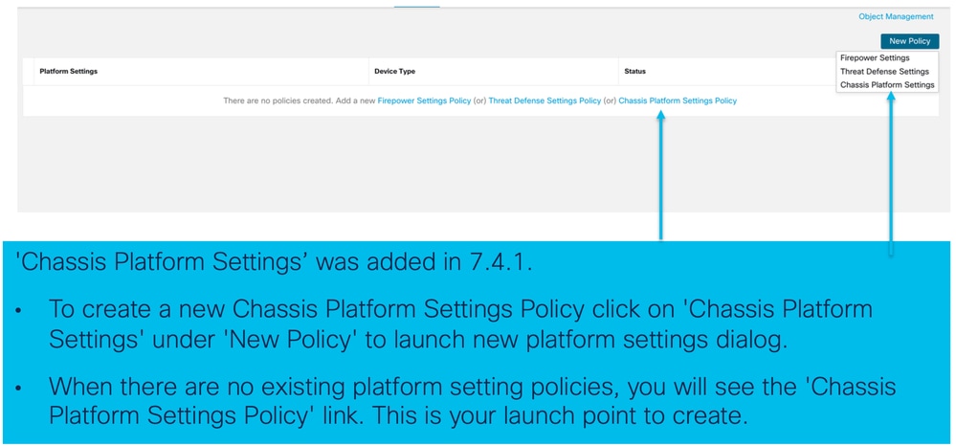Choose Chassis Platform Settings from the dropdown menu
The height and width of the screenshot is (446, 956).
tap(886, 85)
